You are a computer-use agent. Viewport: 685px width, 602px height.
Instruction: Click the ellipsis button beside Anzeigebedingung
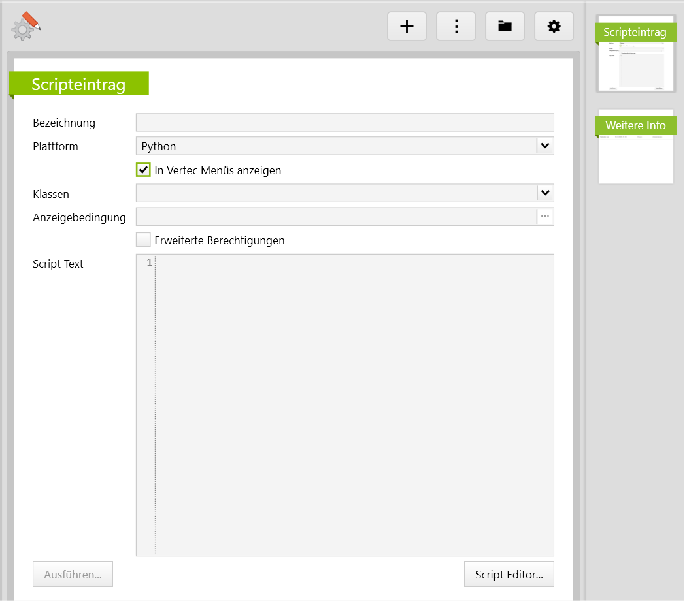(x=545, y=217)
